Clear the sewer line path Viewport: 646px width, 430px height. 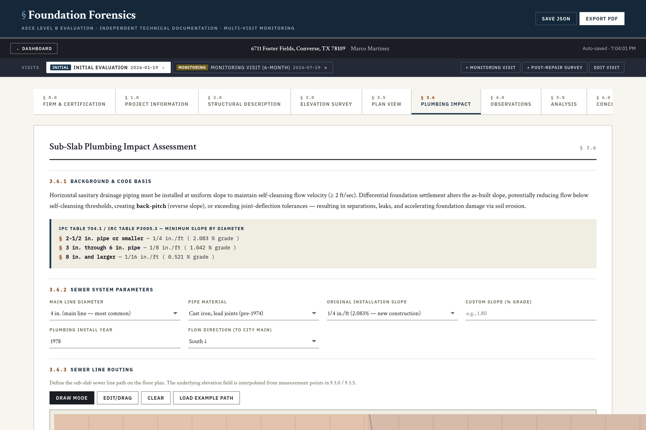[x=156, y=398]
